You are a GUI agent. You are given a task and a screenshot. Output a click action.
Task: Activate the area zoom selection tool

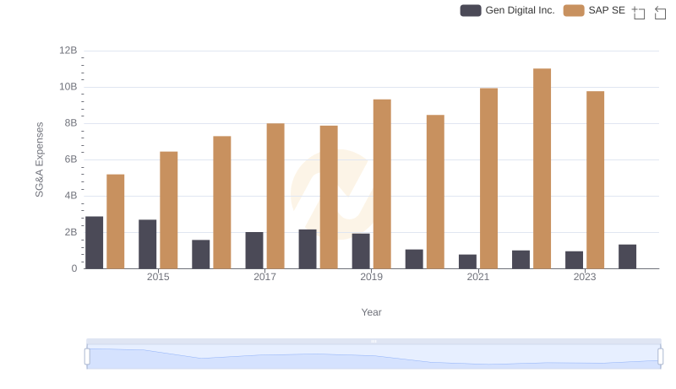tap(639, 13)
